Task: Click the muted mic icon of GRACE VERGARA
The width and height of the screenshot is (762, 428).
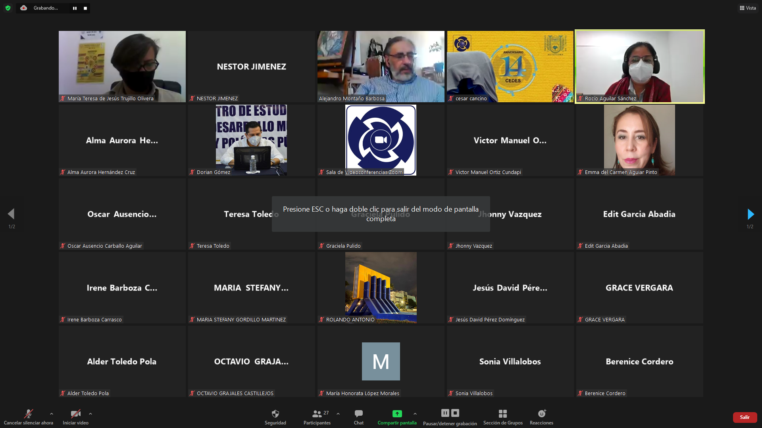Action: coord(580,319)
